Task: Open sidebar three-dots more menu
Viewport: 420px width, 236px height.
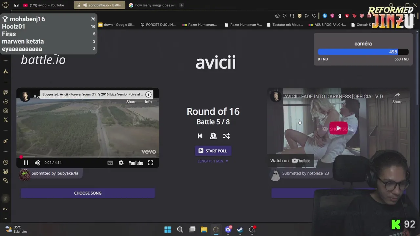Action: click(x=5, y=218)
